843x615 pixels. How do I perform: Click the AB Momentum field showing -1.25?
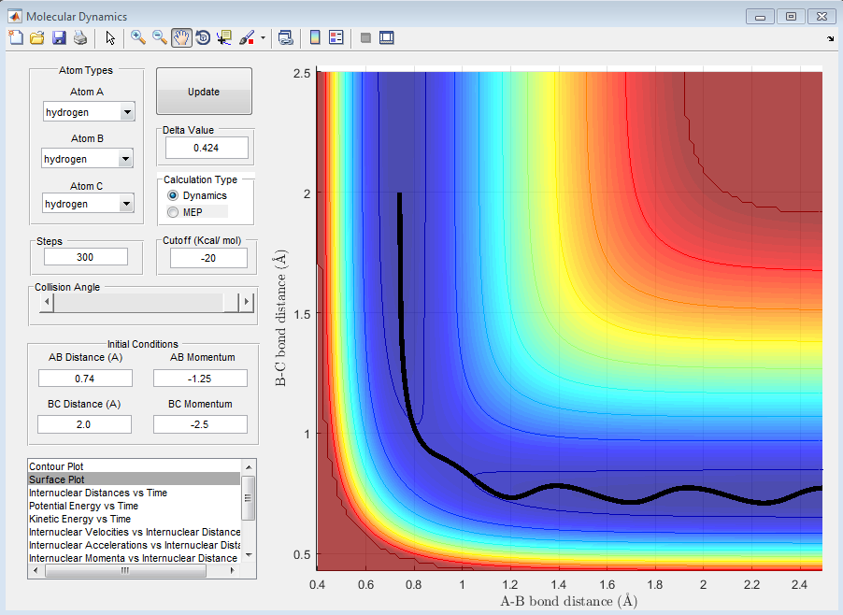(200, 379)
